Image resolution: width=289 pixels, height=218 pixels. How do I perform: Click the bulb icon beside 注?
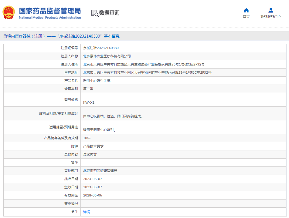point(73,212)
